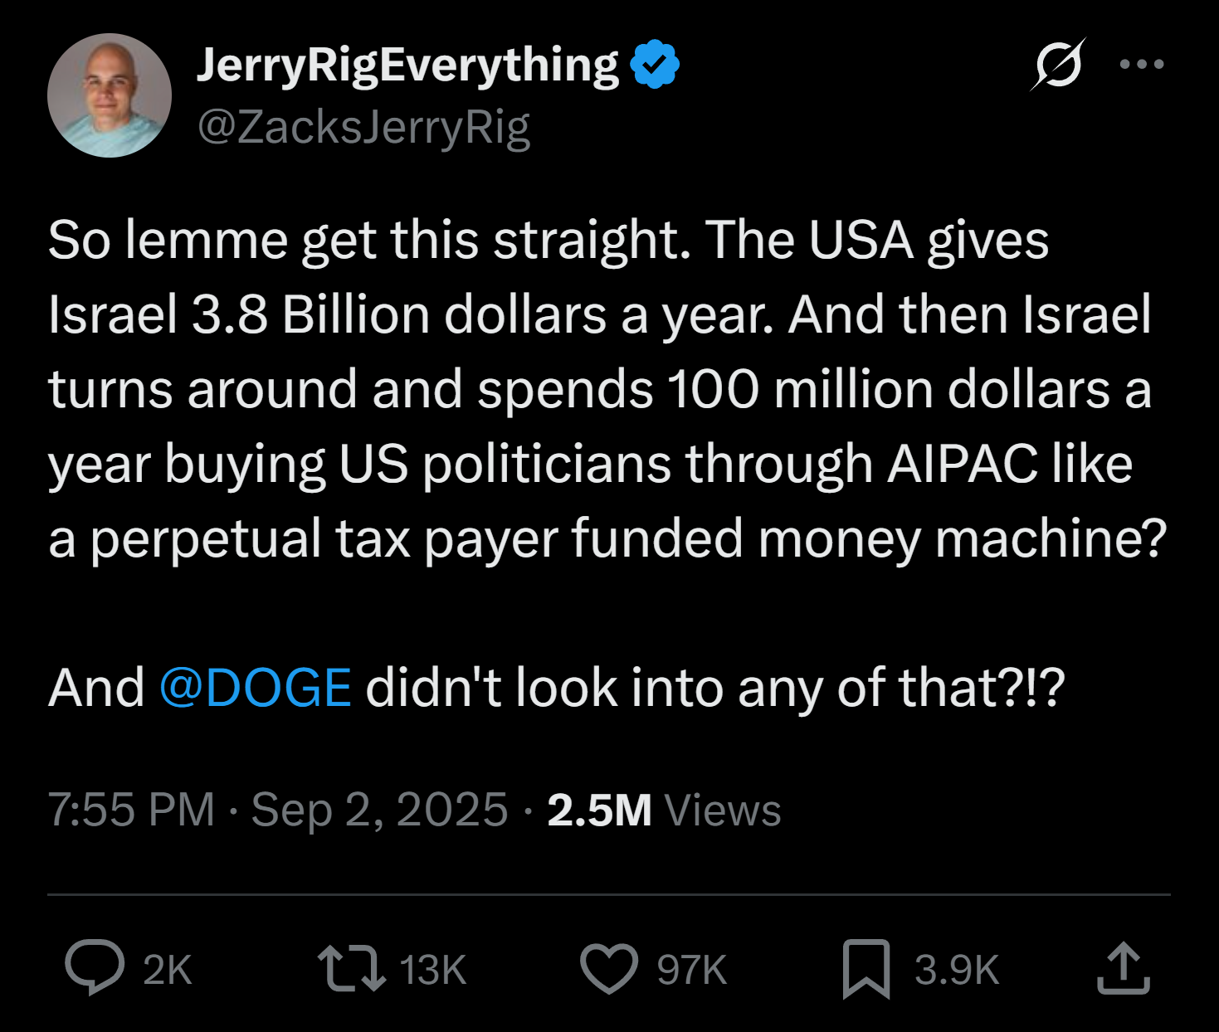The height and width of the screenshot is (1032, 1219).
Task: View the 2.5M Views analytics
Action: coord(664,811)
